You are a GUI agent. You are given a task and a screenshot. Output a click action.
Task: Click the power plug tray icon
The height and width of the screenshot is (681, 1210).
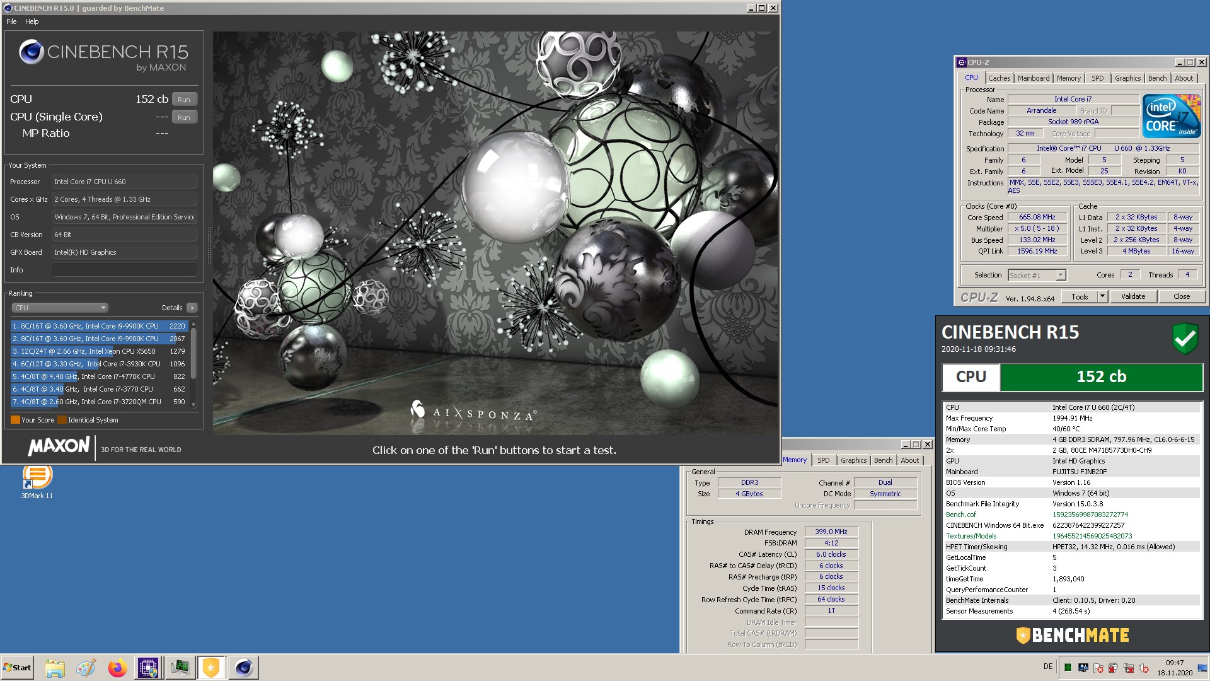[1114, 668]
